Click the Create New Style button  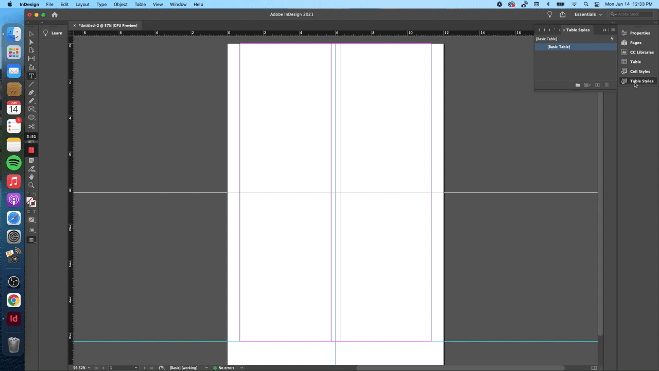pyautogui.click(x=597, y=85)
